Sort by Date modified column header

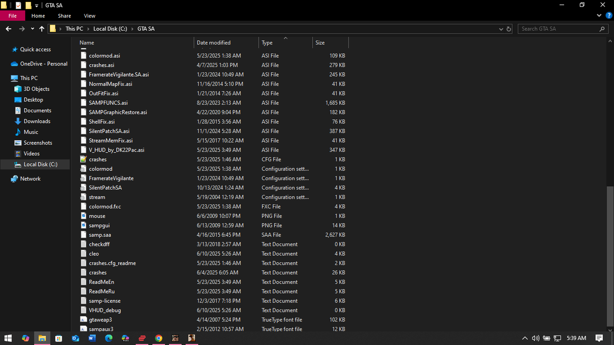click(x=226, y=43)
